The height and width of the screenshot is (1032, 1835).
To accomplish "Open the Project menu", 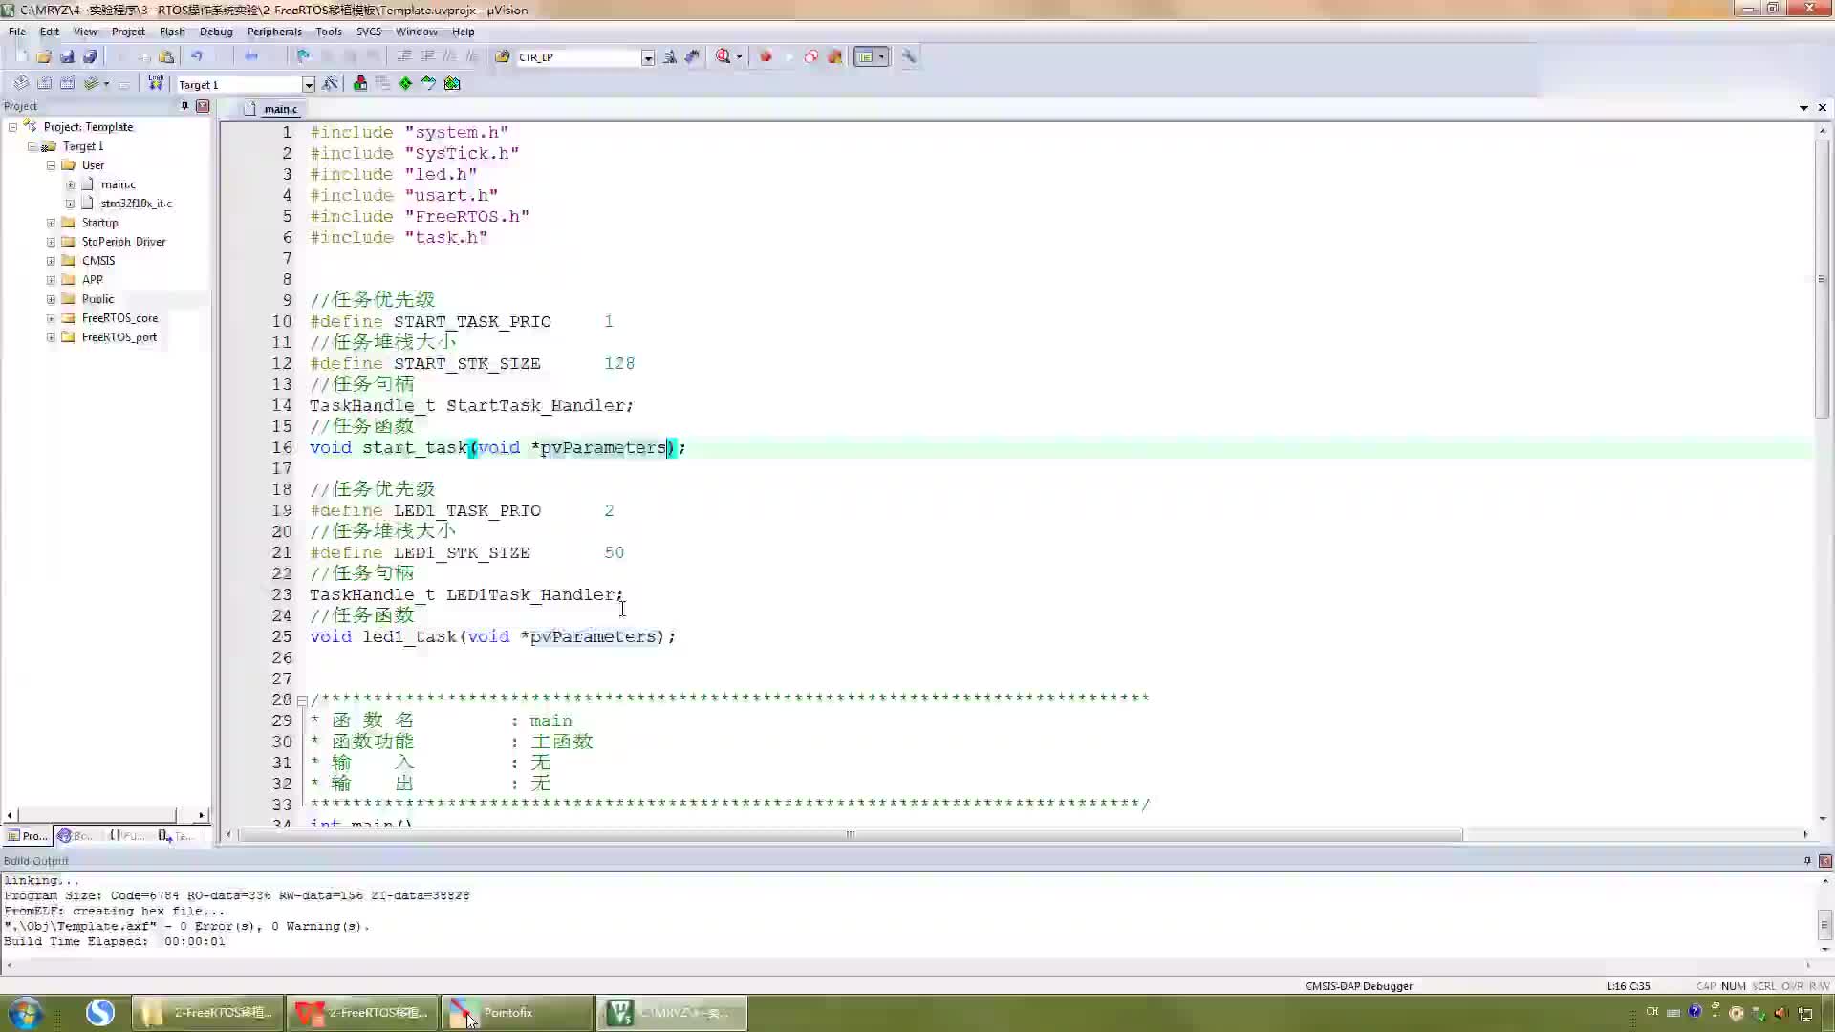I will tap(128, 32).
